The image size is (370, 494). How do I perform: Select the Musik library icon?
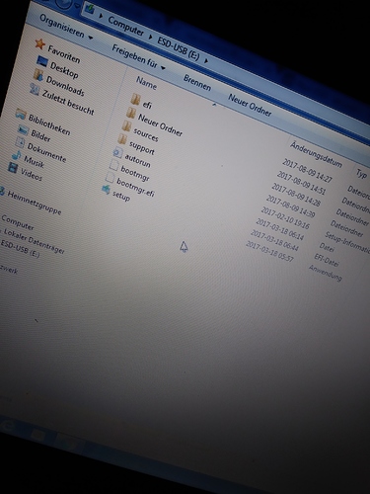(17, 155)
